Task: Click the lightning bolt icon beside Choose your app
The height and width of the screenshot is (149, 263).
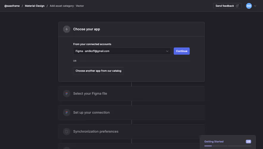Action: click(x=67, y=29)
